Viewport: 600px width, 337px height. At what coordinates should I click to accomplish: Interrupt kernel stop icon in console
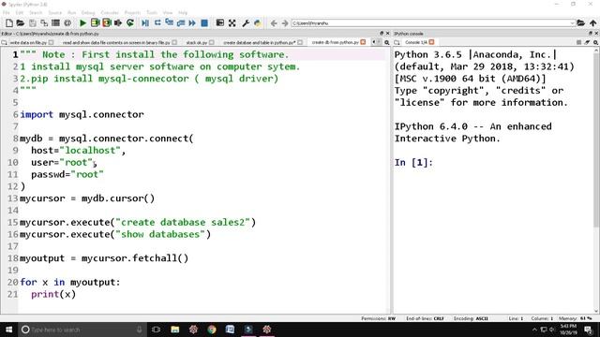[x=579, y=42]
